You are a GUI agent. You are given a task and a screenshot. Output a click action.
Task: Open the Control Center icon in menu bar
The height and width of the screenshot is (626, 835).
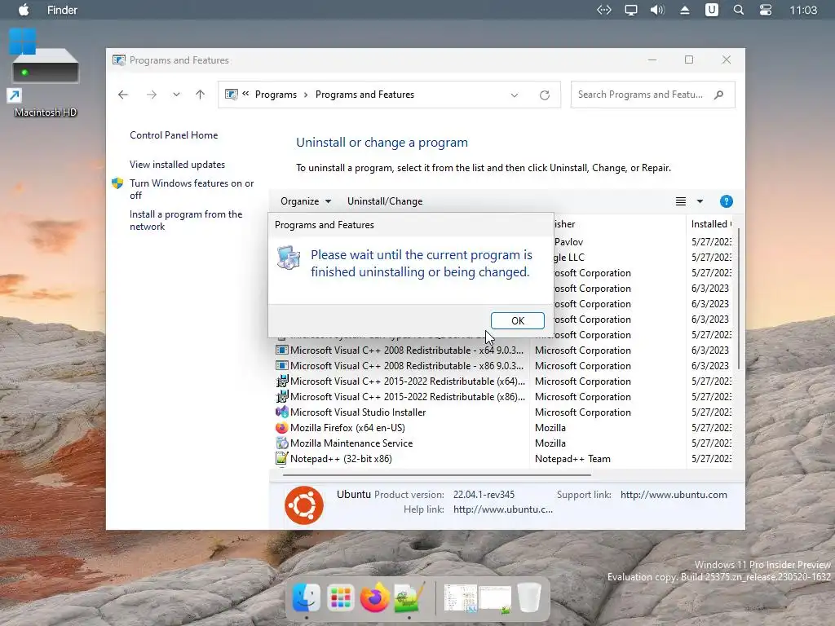click(765, 10)
